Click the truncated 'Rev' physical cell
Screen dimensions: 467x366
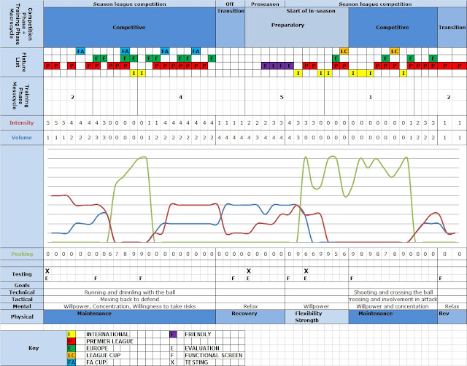pos(452,316)
